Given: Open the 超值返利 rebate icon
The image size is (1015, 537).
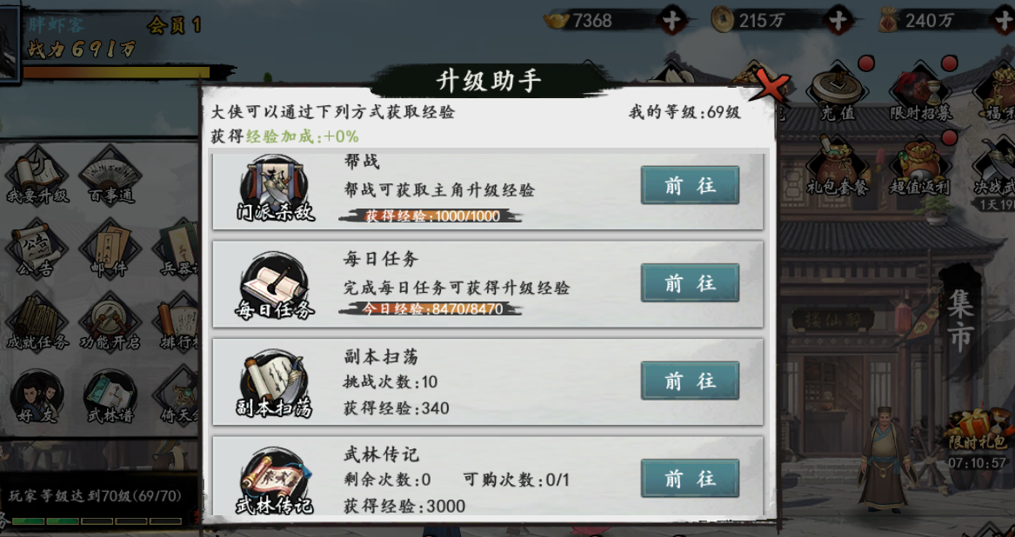Looking at the screenshot, I should pos(919,167).
